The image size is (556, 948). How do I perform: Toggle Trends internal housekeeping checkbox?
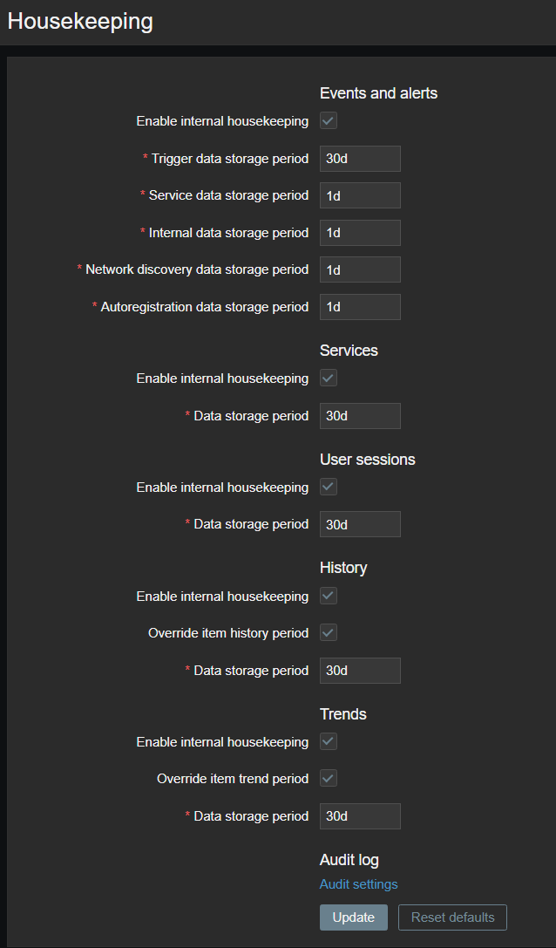click(x=329, y=741)
